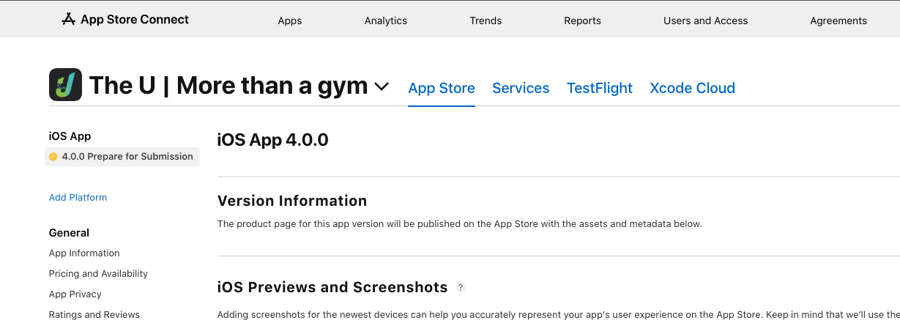
Task: Switch to the Services tab
Action: coord(521,89)
